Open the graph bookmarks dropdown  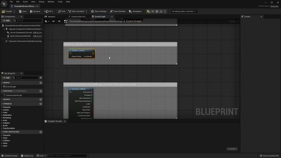(47, 22)
